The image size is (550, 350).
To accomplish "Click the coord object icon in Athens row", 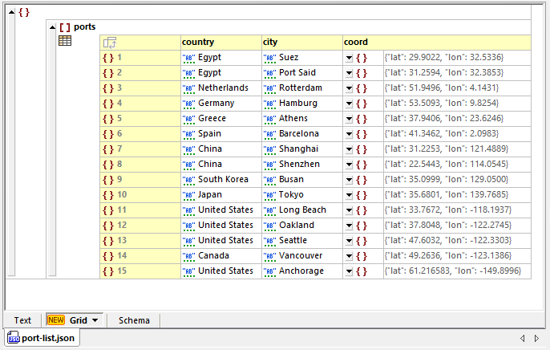I will click(x=362, y=119).
